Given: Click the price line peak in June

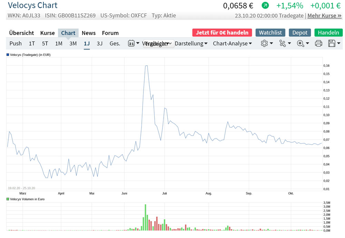Looking at the screenshot, I should (x=146, y=66).
